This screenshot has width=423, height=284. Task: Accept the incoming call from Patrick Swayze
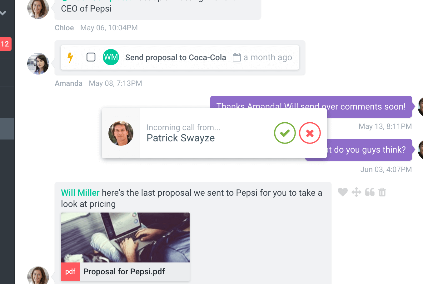point(285,133)
